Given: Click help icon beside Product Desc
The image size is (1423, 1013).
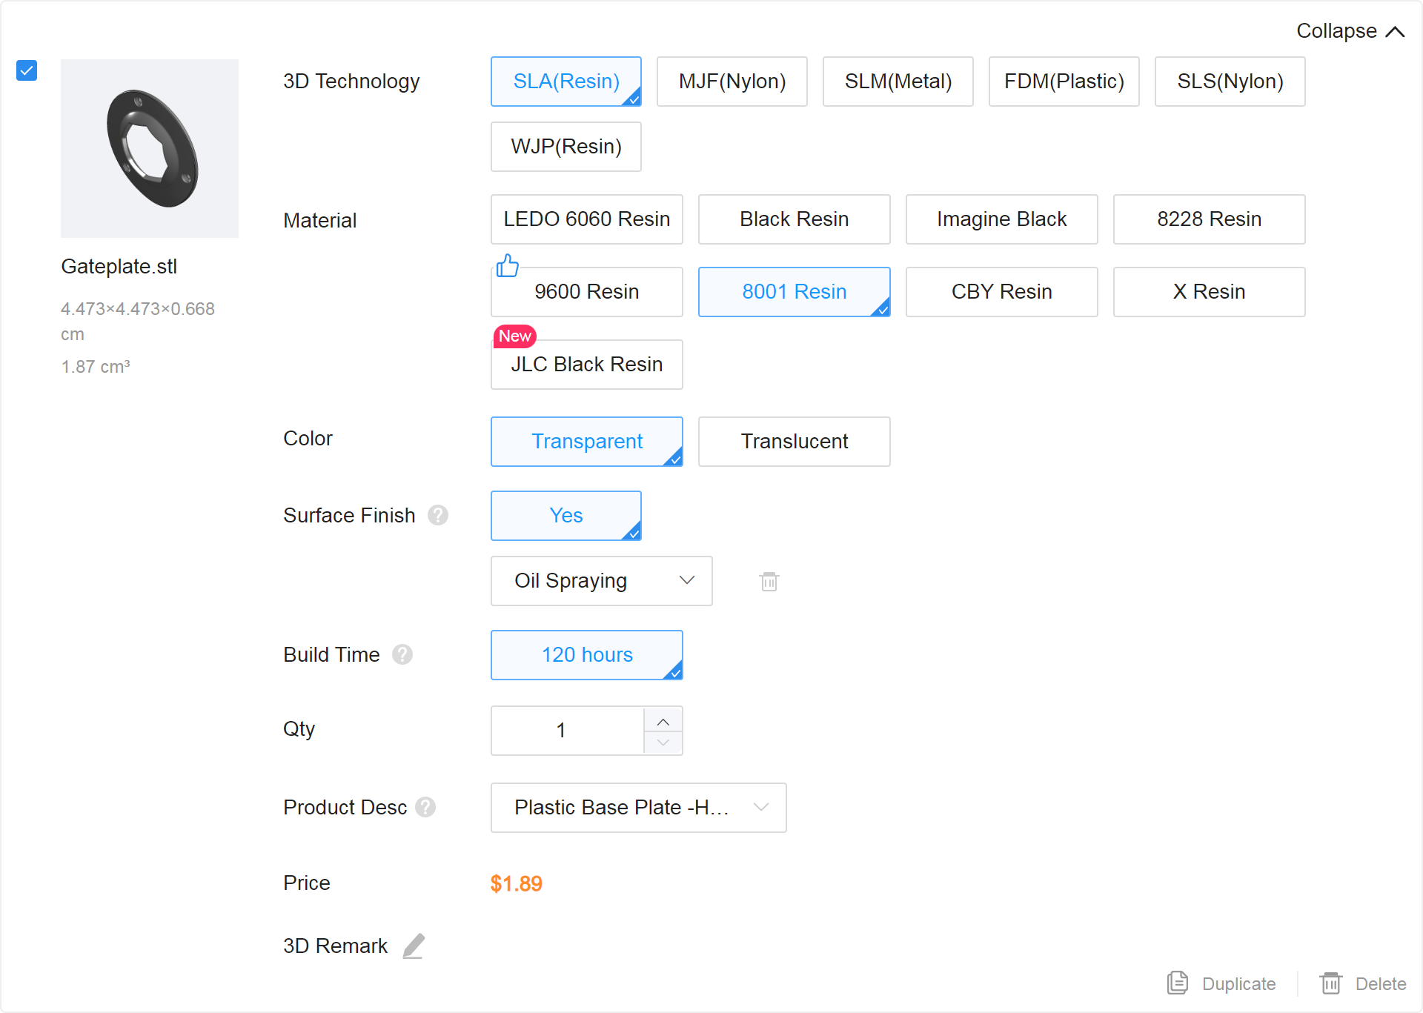Looking at the screenshot, I should coord(425,807).
